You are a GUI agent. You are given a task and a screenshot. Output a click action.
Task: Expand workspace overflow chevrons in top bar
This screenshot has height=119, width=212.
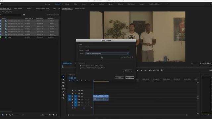coord(167,4)
